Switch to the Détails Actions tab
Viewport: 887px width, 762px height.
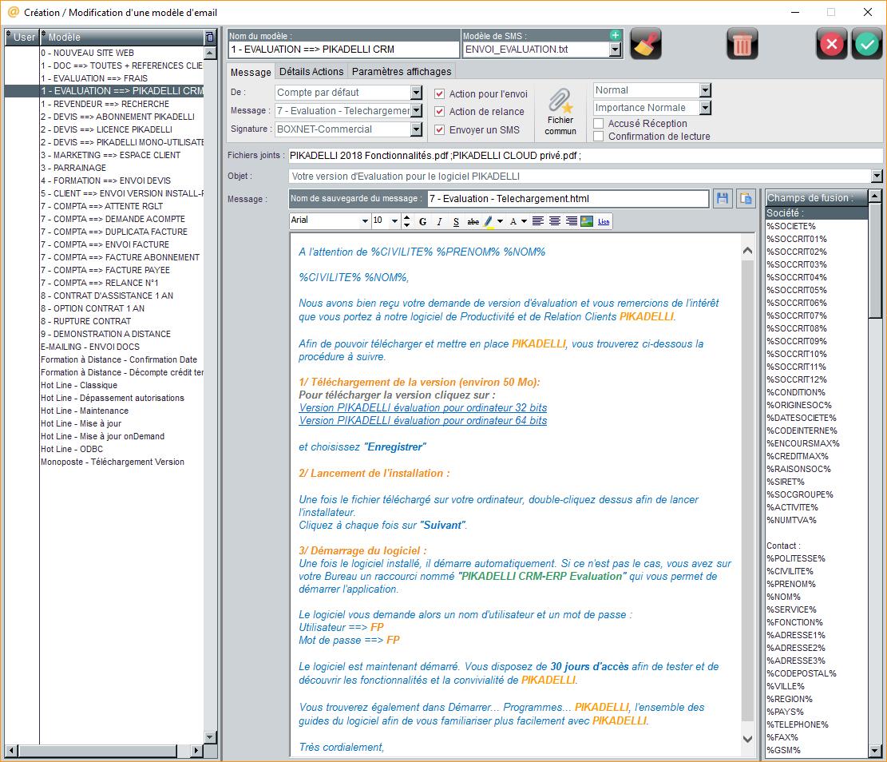pyautogui.click(x=311, y=71)
